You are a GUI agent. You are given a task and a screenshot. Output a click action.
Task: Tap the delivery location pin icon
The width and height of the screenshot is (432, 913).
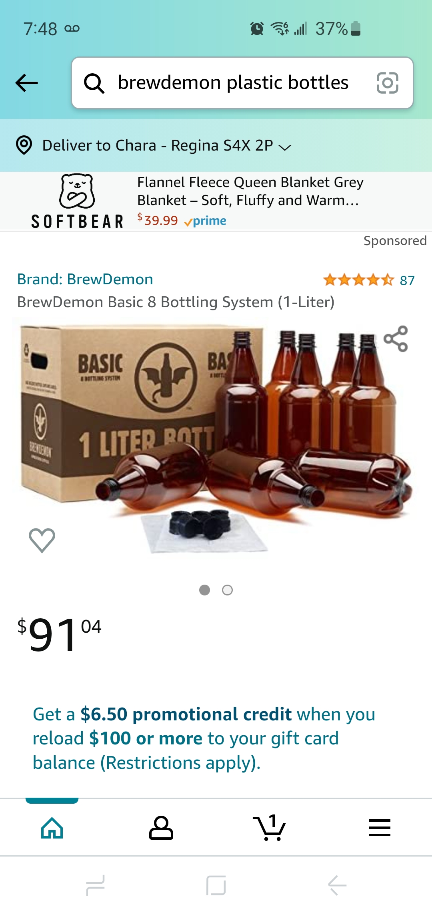pos(24,145)
